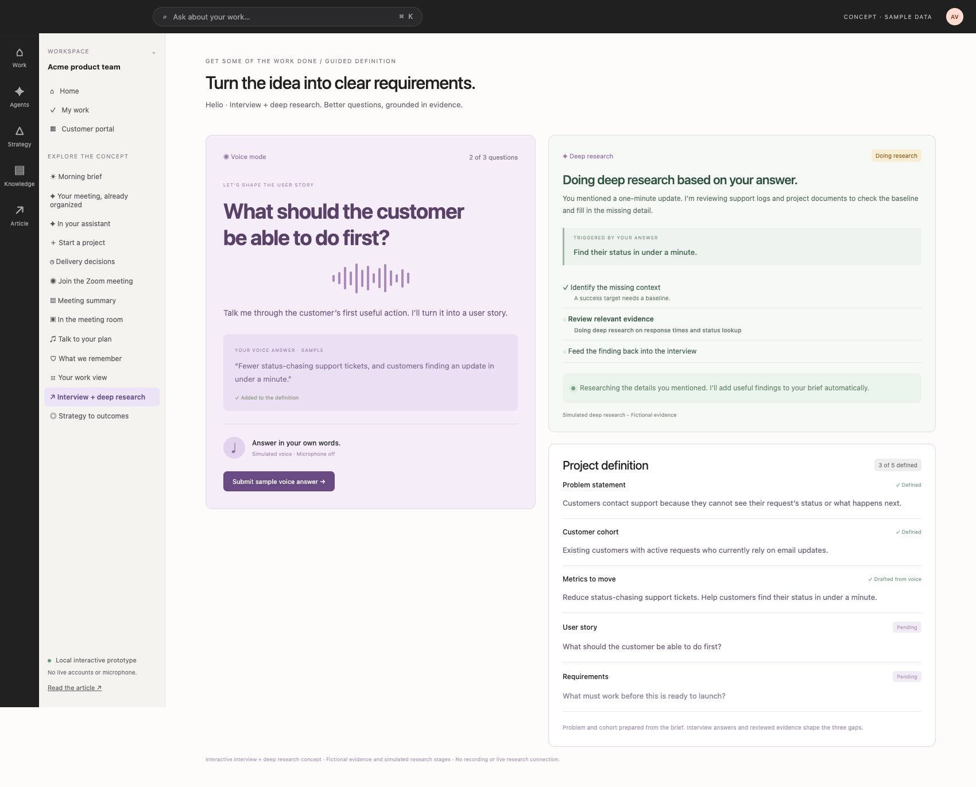Expand the Workspace chevron dropdown
The width and height of the screenshot is (976, 787).
tap(154, 53)
